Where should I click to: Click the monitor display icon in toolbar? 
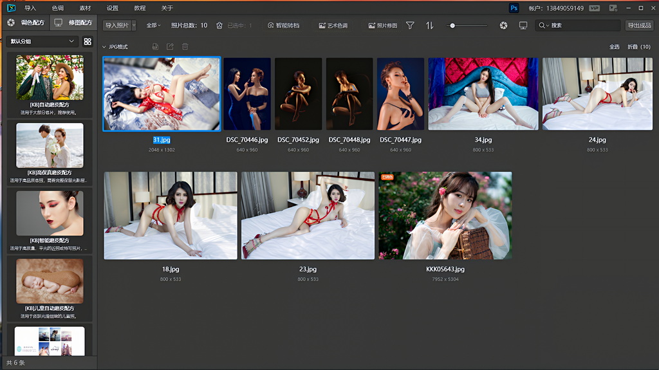click(523, 25)
